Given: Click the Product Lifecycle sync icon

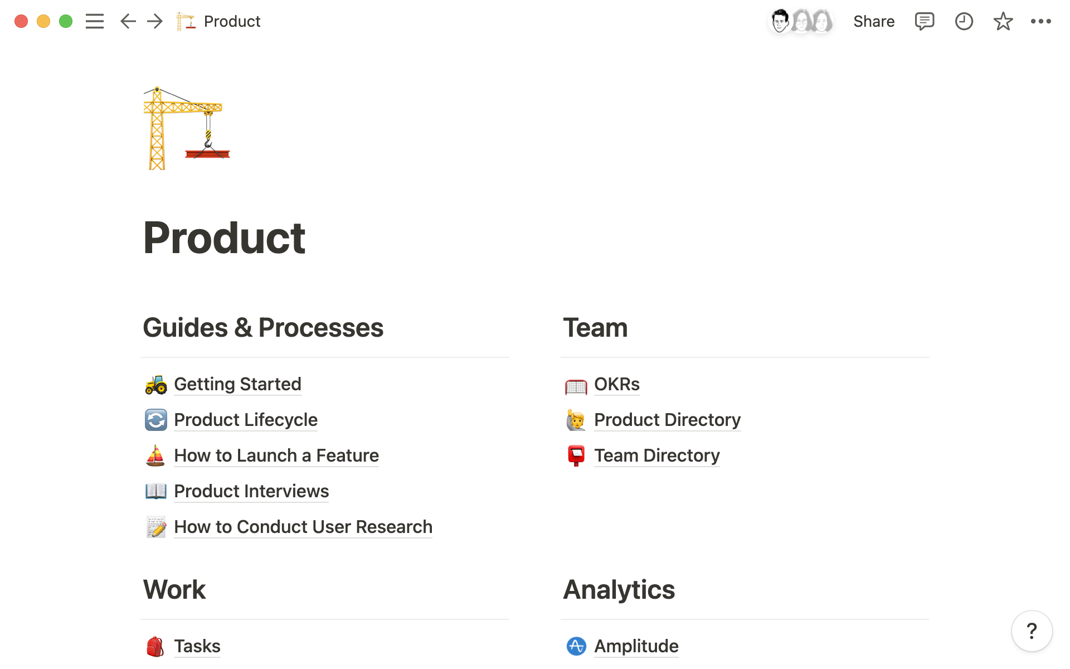Looking at the screenshot, I should (x=155, y=419).
